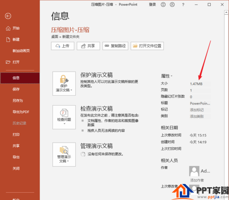Open help via the question mark icon
Screen dimensions: 229x200
[183, 5]
